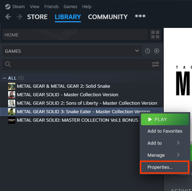The image size is (192, 191).
Task: Open the Games menu
Action: pos(70,7)
